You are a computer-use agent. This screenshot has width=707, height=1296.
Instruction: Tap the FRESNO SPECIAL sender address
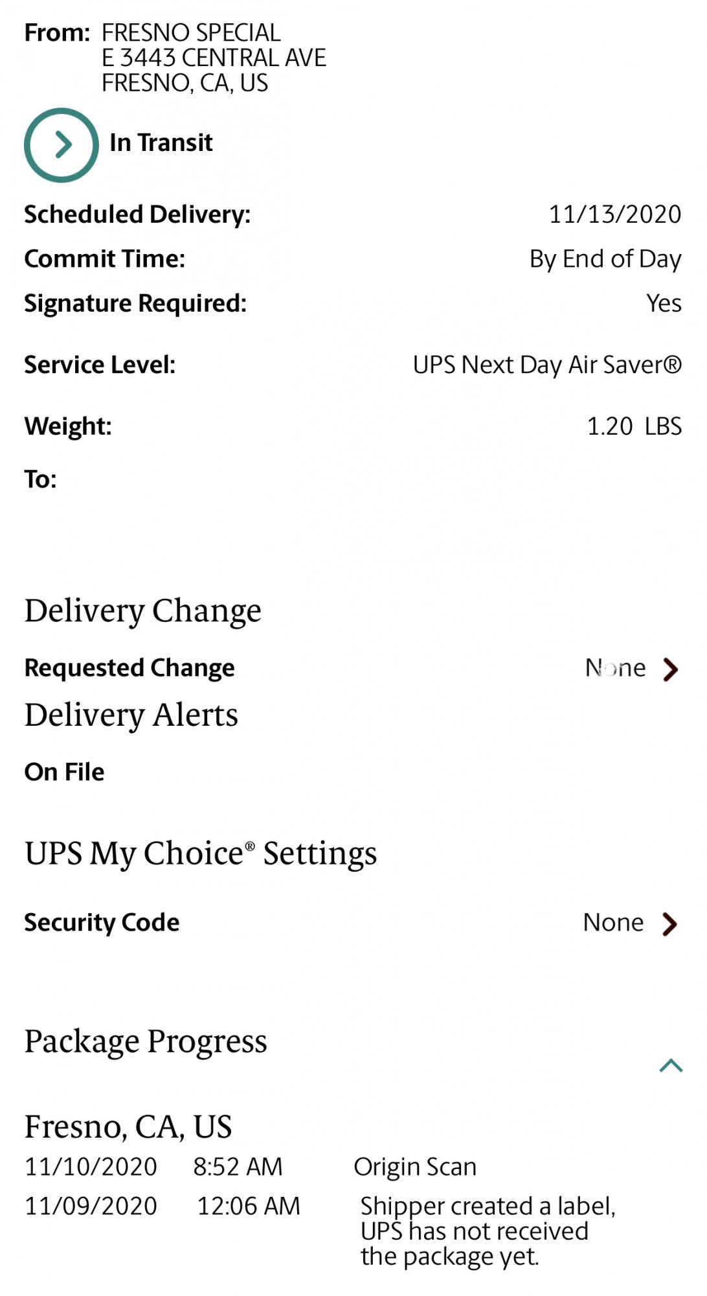coord(214,58)
